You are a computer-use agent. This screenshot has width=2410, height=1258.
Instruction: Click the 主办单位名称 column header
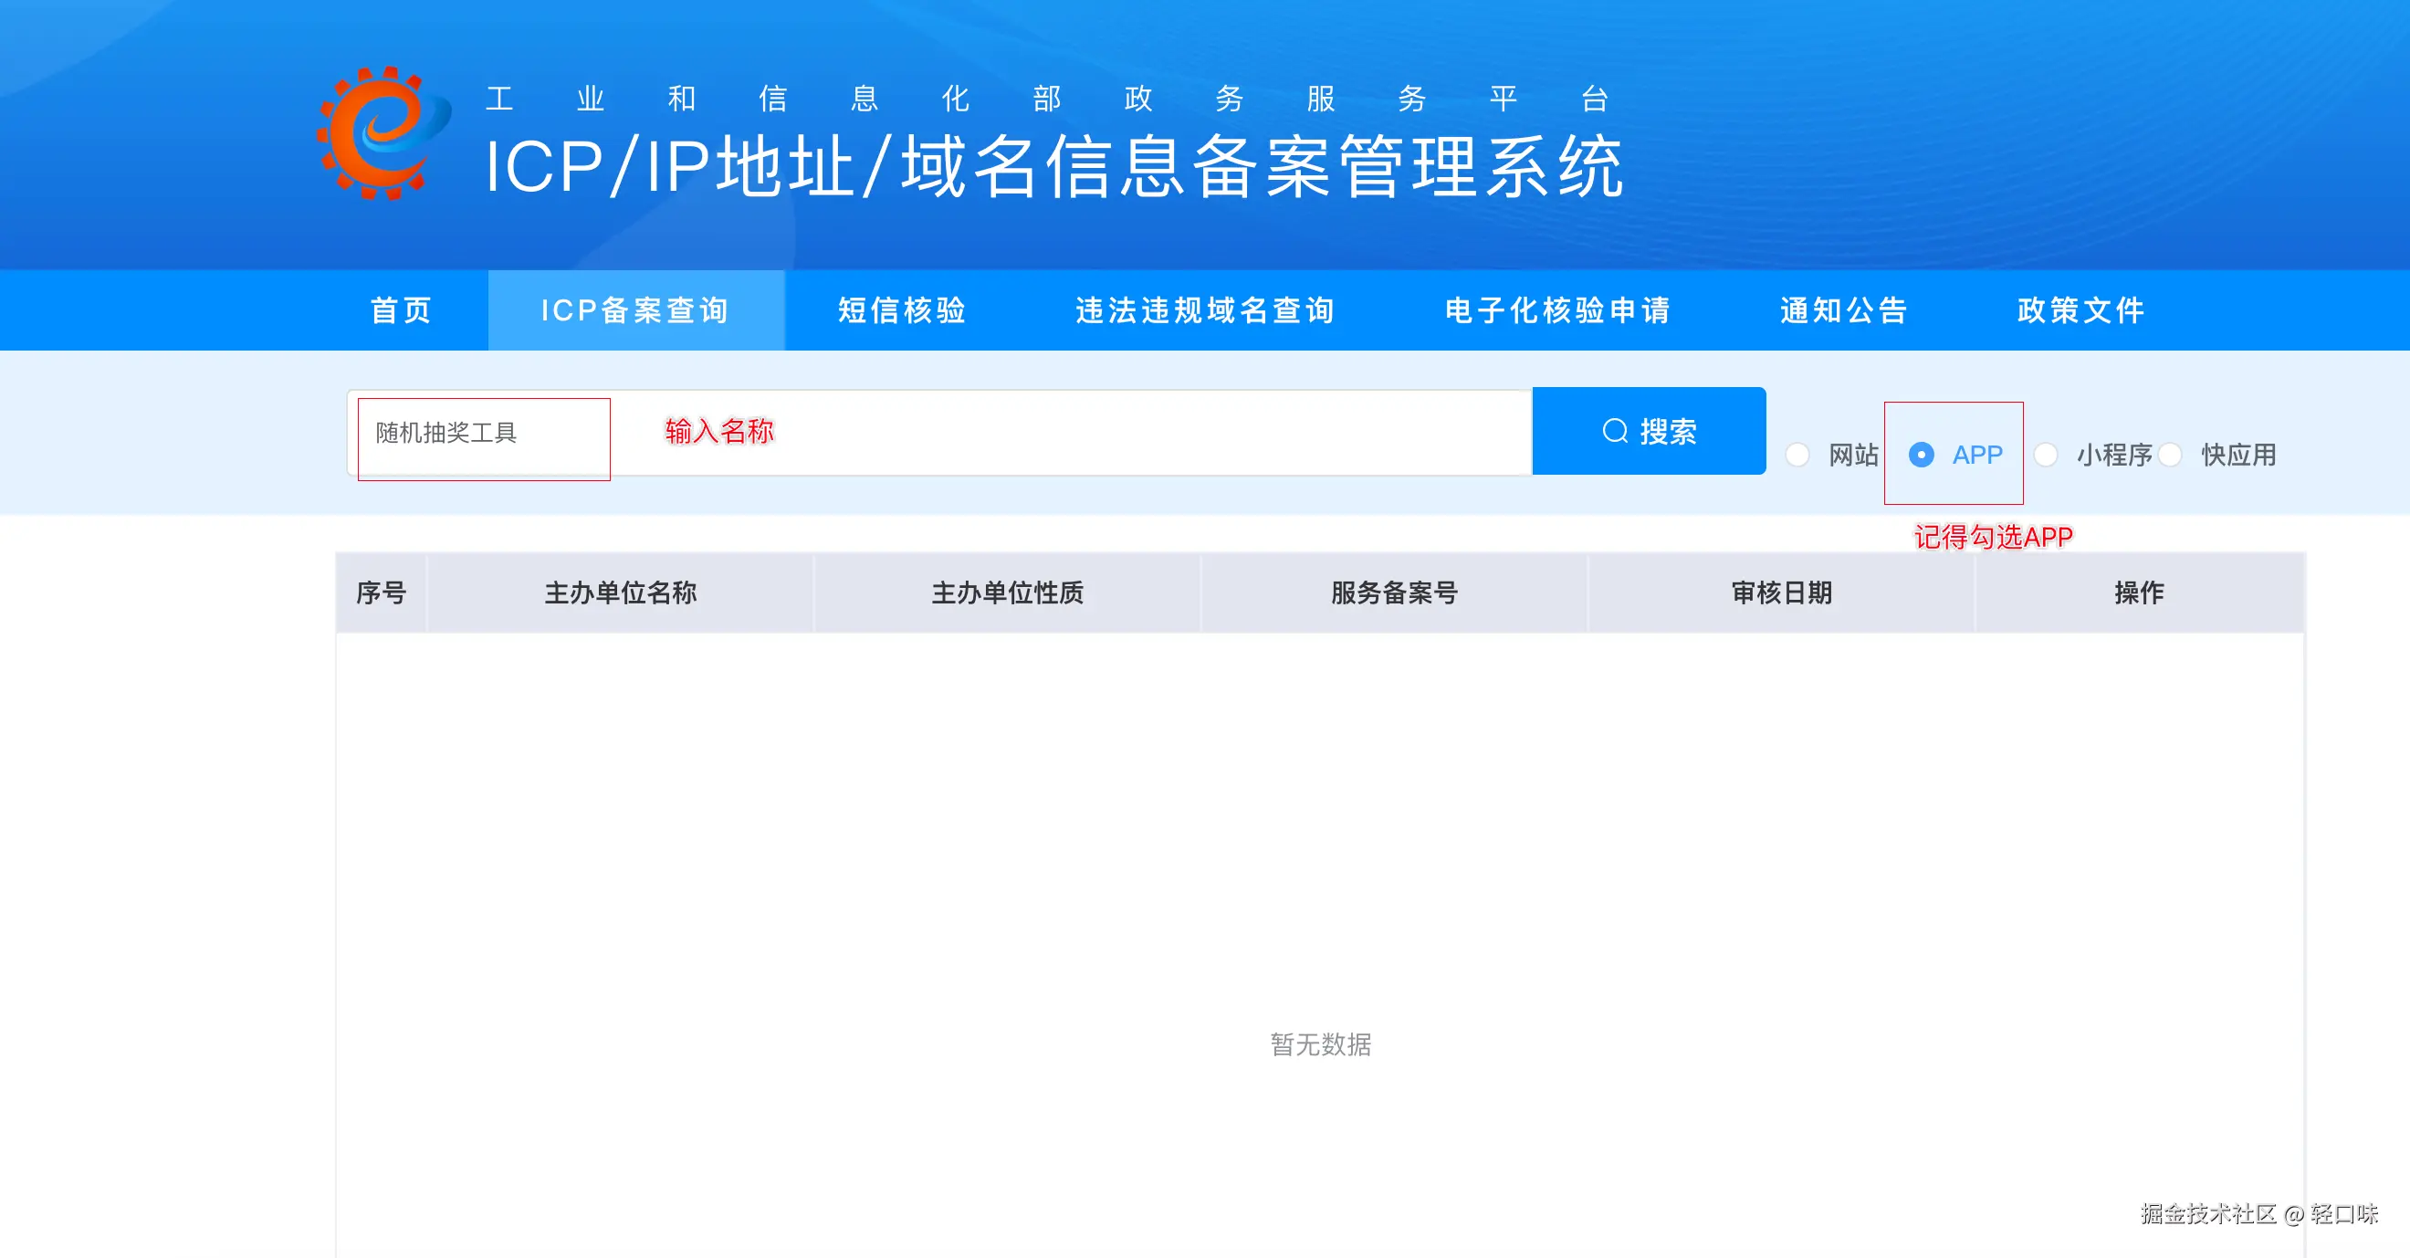click(x=620, y=593)
